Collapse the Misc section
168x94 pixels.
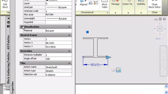pyautogui.click(x=69, y=63)
